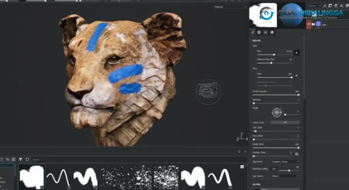Image resolution: width=349 pixels, height=190 pixels.
Task: Adjust the Spacing slider
Action: coord(276,103)
